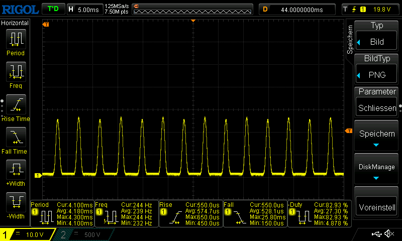Click the Speichern vertical menu tab
Viewport: 402px width, 241px height.
[350, 40]
